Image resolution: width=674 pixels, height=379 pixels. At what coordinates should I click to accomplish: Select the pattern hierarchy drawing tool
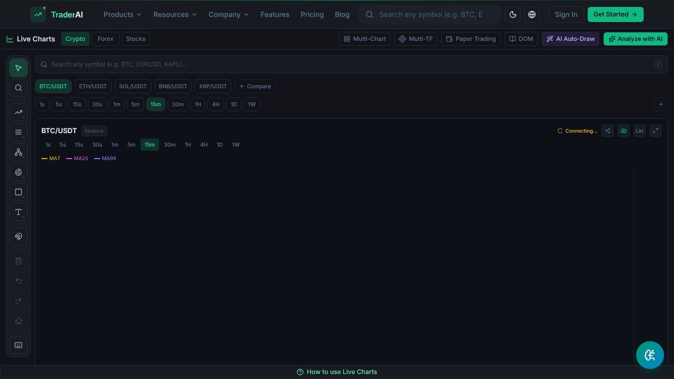[18, 152]
